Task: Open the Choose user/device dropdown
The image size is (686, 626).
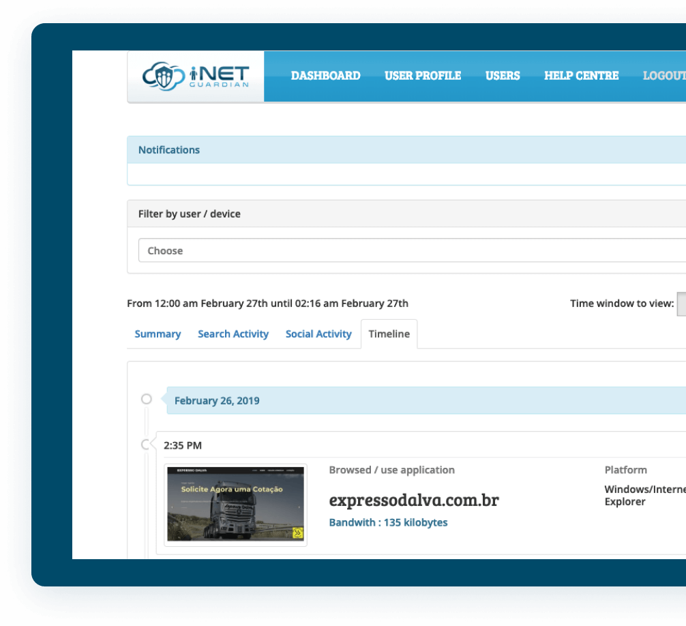Action: click(412, 251)
